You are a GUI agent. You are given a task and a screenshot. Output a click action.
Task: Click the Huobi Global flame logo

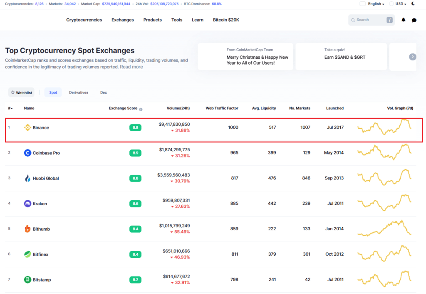pos(27,178)
